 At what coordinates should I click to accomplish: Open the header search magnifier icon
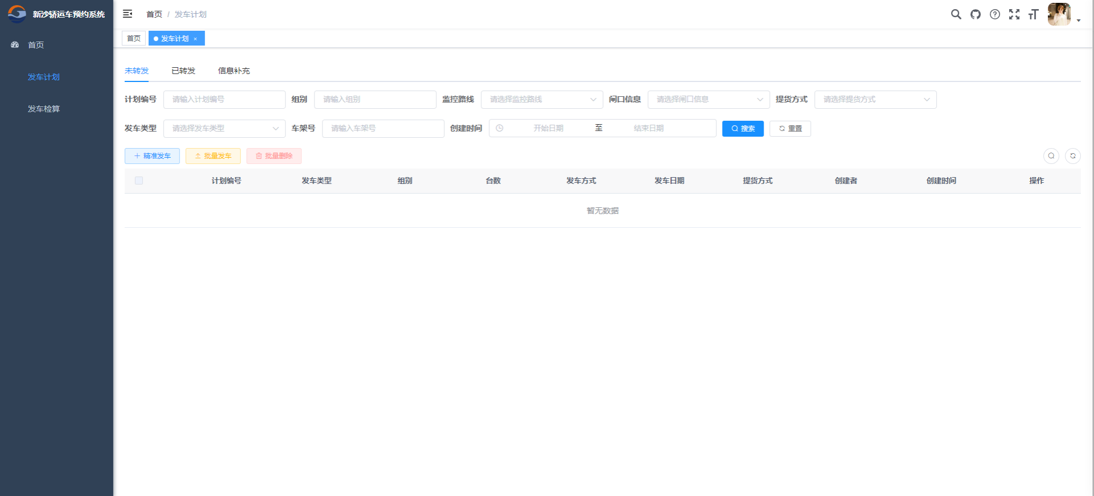pyautogui.click(x=956, y=14)
